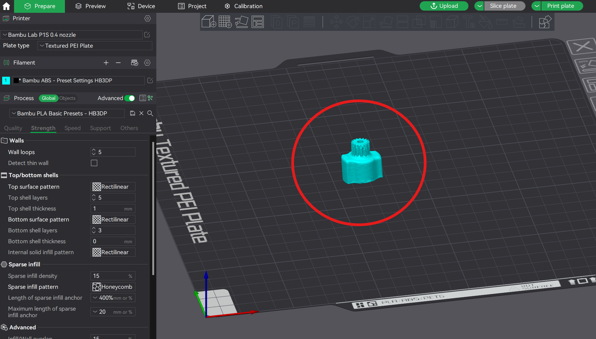Switch to the Calibration tab
Screen dimensions: 596x339
click(x=244, y=6)
